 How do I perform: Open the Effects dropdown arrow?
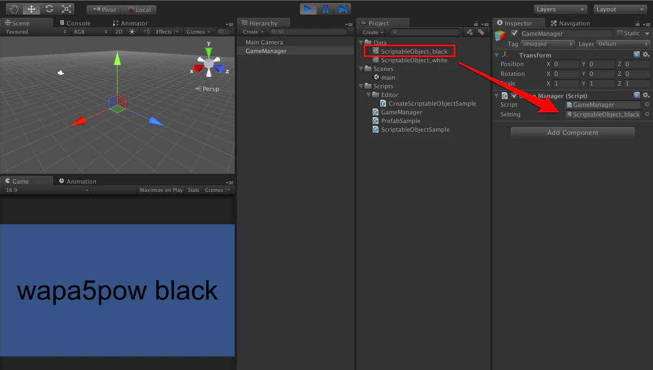coord(177,32)
